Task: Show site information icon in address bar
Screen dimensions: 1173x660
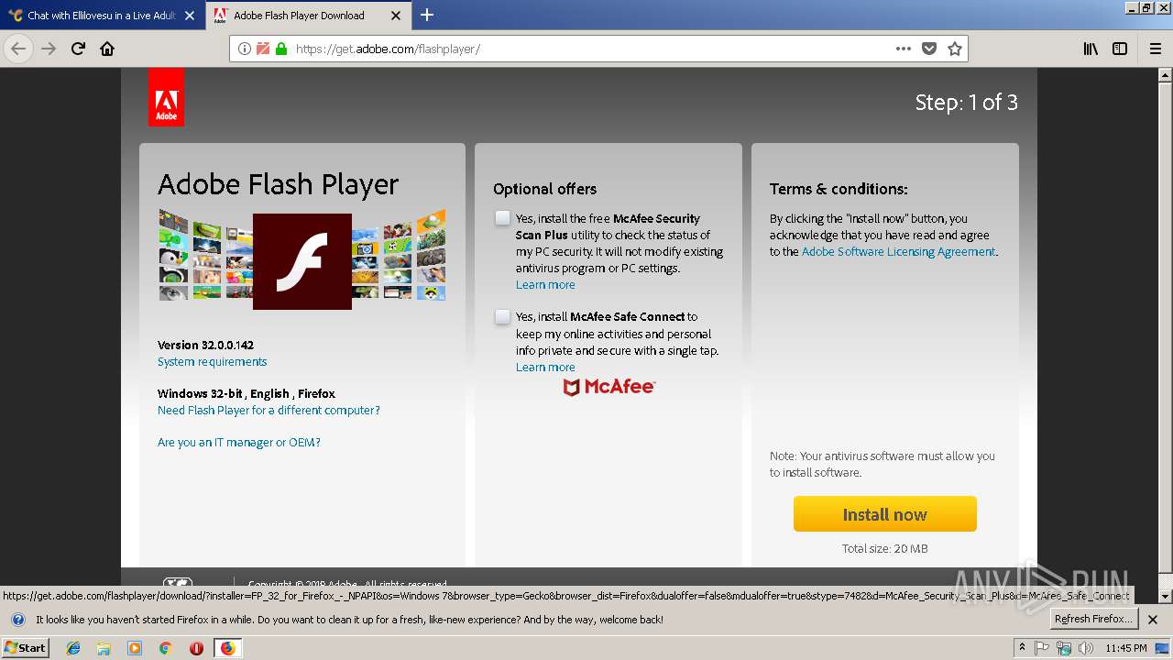Action: 245,49
